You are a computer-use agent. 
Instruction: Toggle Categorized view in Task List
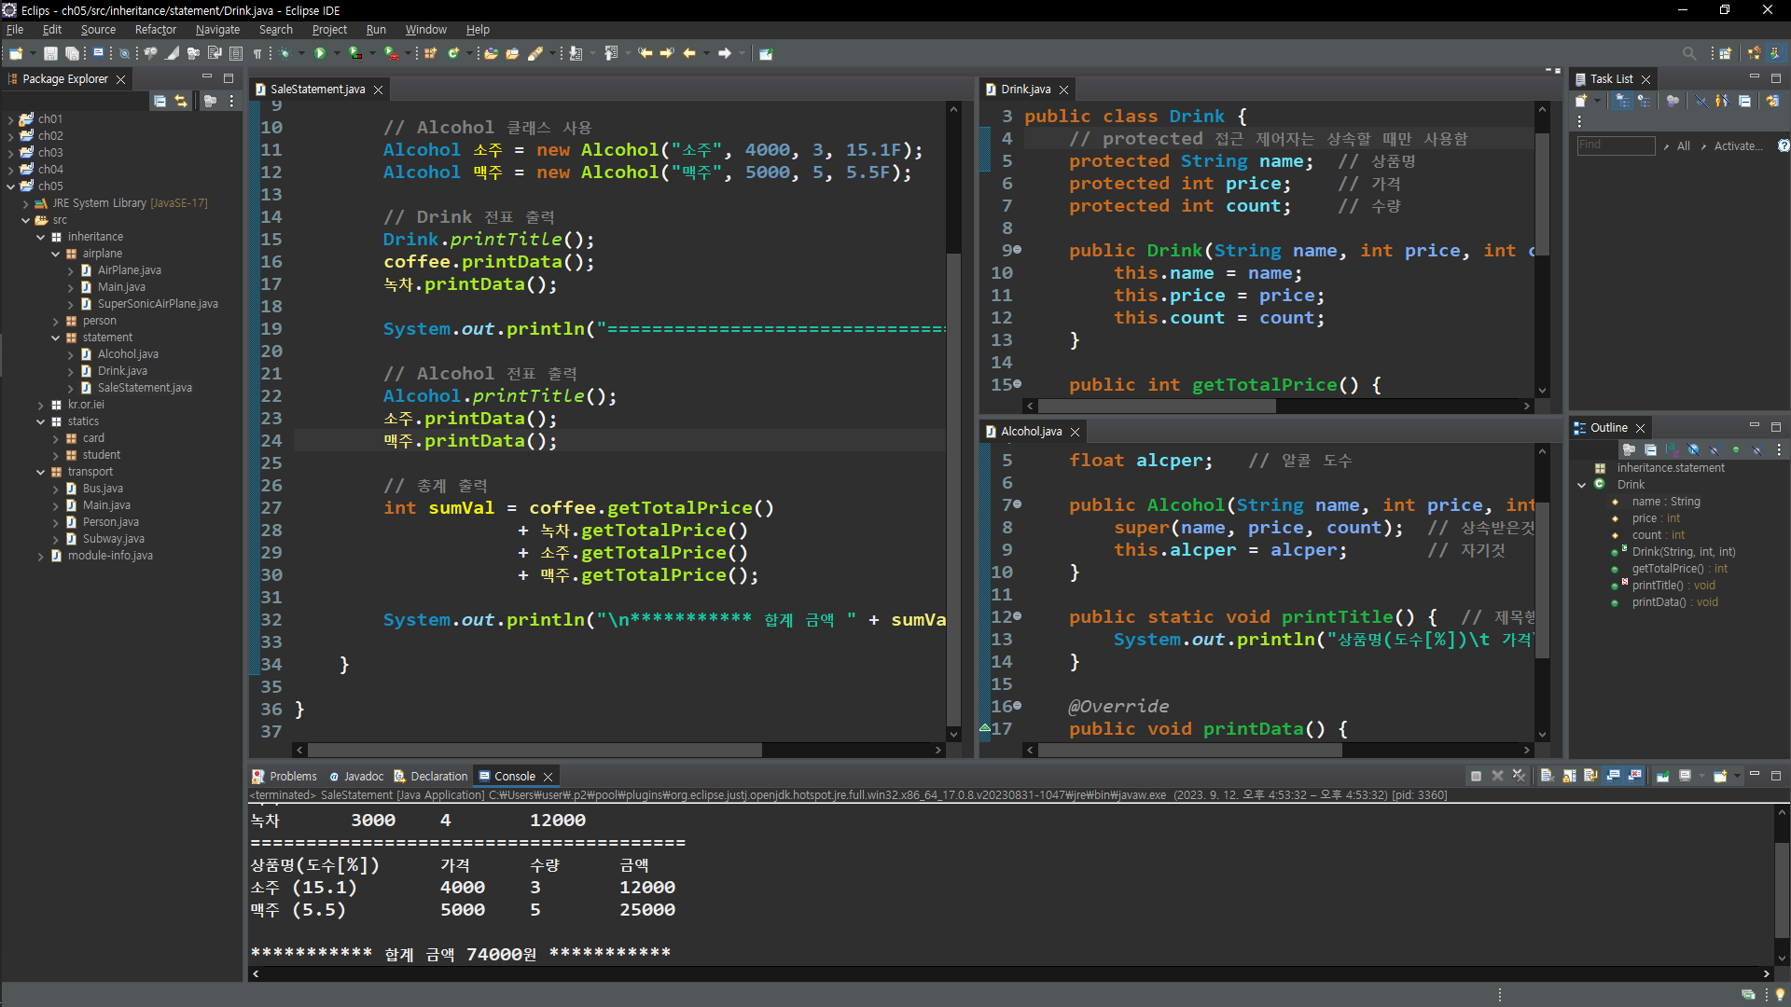(1623, 101)
